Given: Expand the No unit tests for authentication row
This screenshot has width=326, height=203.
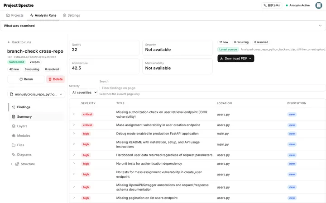Looking at the screenshot, I should (x=74, y=163).
